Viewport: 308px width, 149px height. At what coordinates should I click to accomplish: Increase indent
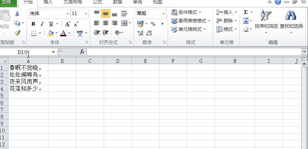coord(106,32)
